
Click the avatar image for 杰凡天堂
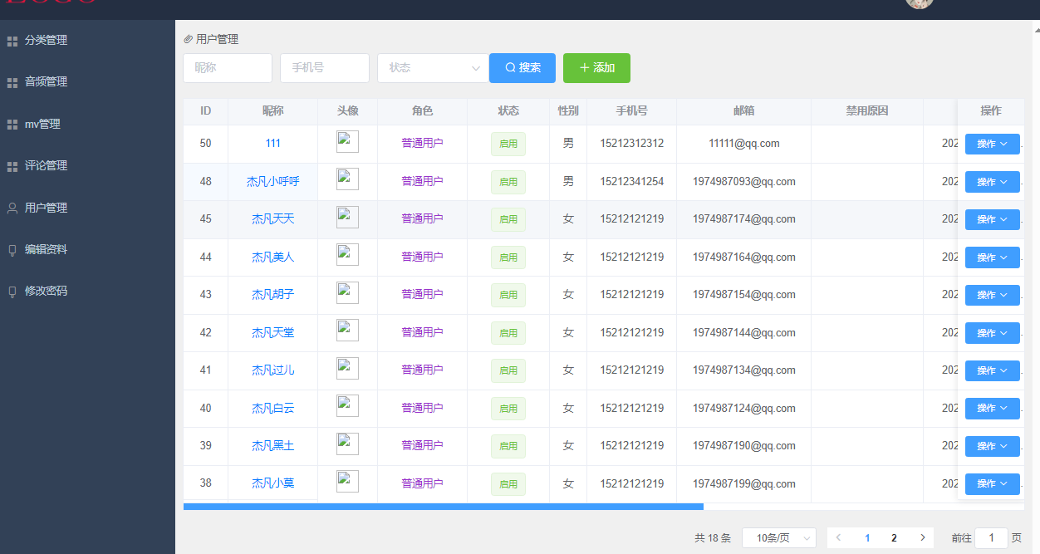pyautogui.click(x=347, y=331)
